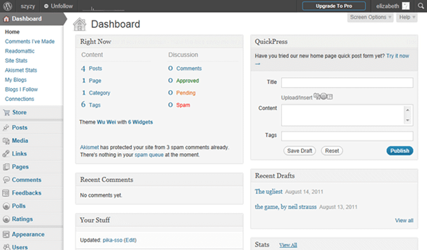The image size is (427, 250).
Task: Click the Save Draft button
Action: (x=300, y=151)
